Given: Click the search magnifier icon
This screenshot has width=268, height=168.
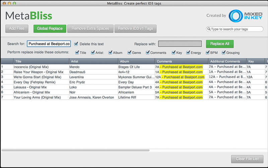Looking at the screenshot, I should (x=209, y=29).
